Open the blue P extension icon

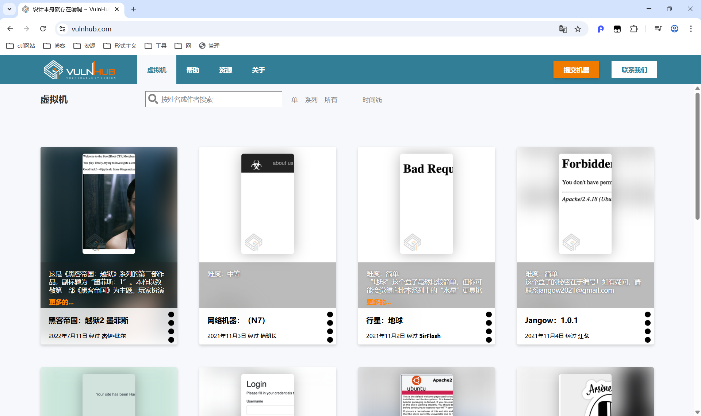click(x=601, y=29)
